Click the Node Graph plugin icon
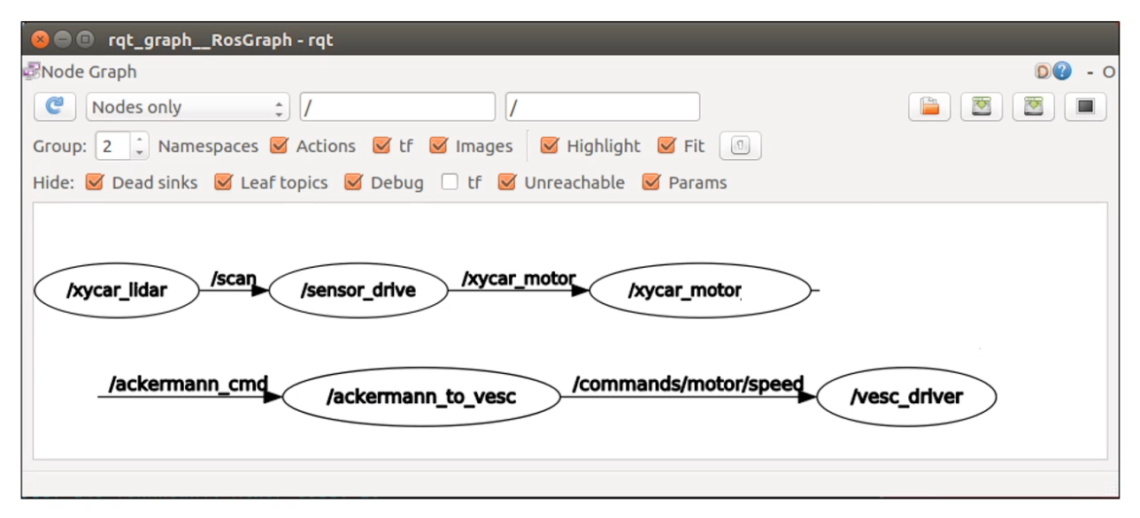The width and height of the screenshot is (1140, 518). (x=32, y=71)
